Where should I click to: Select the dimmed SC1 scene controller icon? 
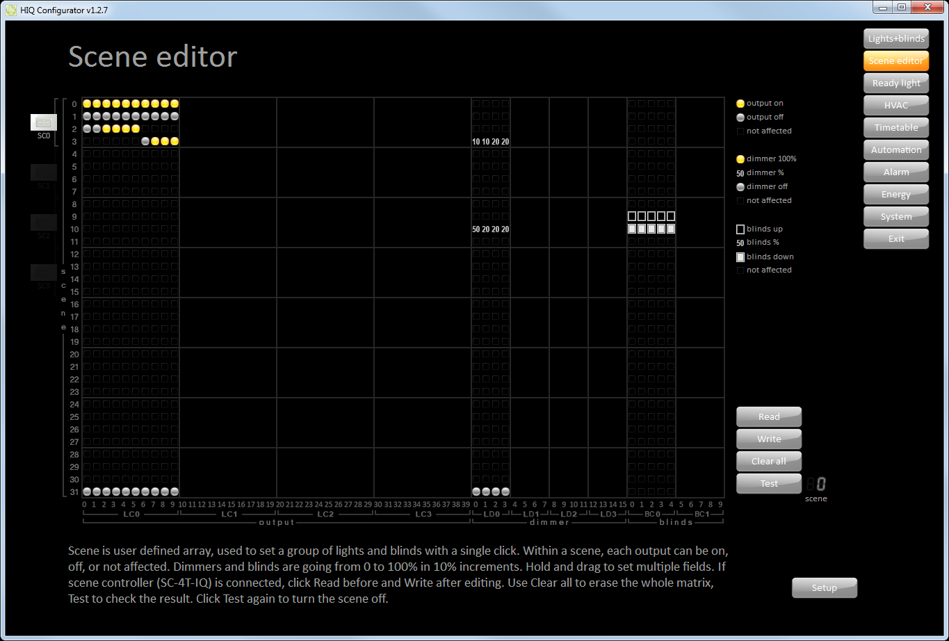tap(43, 173)
